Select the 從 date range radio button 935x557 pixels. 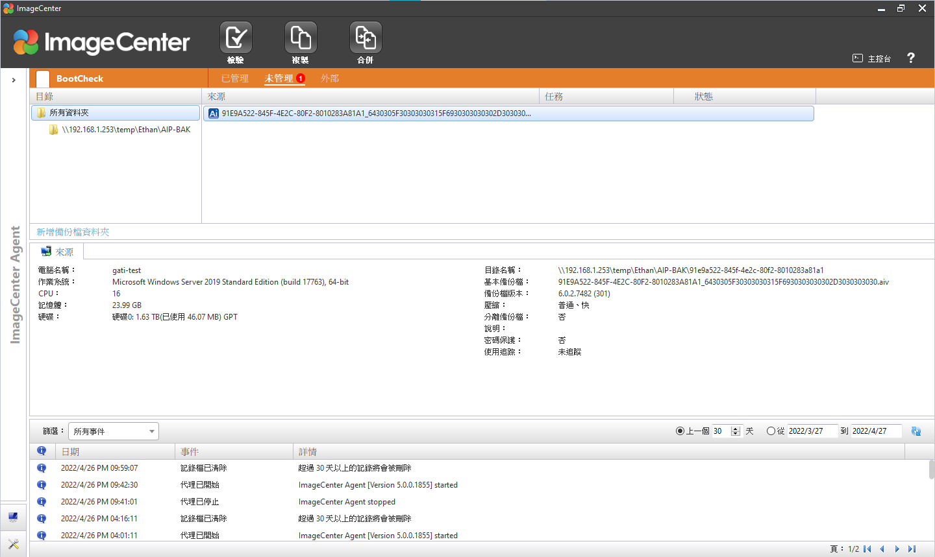tap(771, 431)
